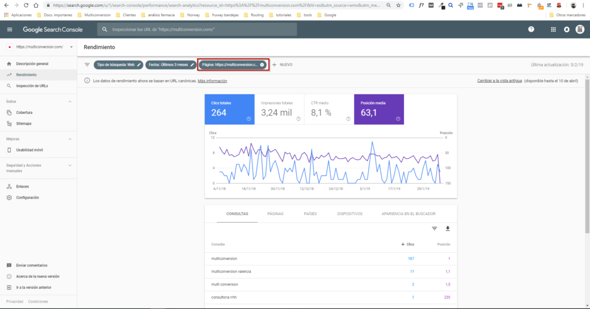Switch to the DISPOSITIVOS tab
The image size is (590, 309).
pyautogui.click(x=350, y=214)
